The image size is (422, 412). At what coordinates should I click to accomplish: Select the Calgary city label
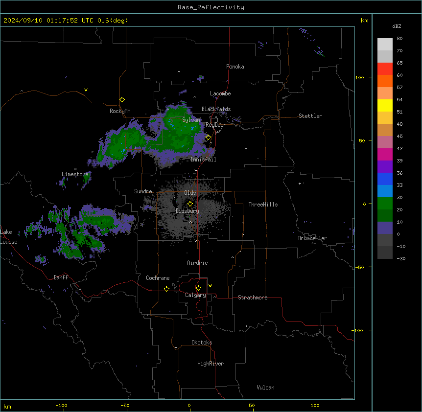pyautogui.click(x=195, y=295)
